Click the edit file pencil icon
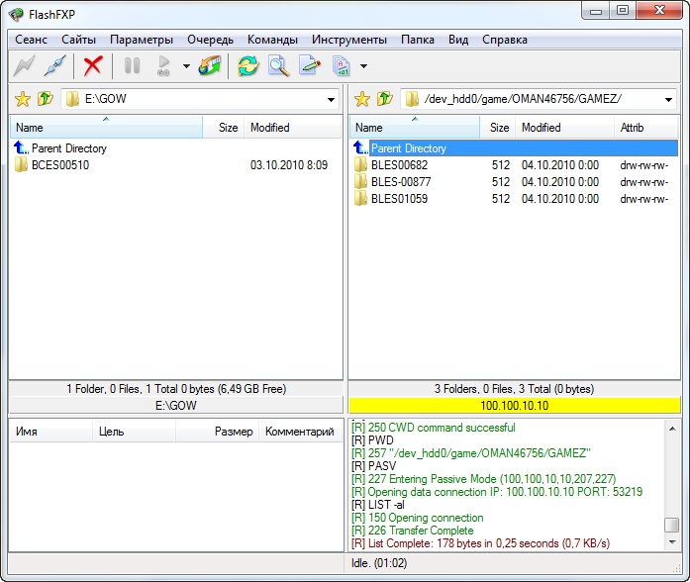Viewport: 690px width, 582px height. (311, 66)
